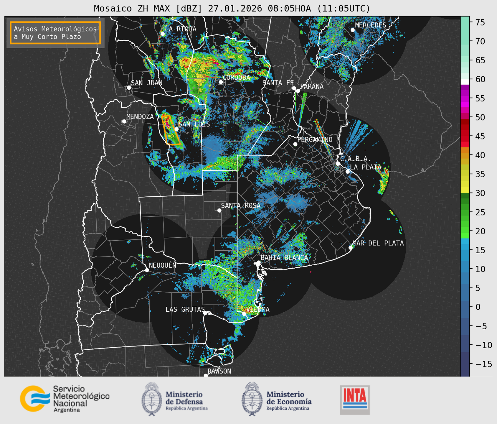Pick the white 60 dBZ color band

point(465,82)
